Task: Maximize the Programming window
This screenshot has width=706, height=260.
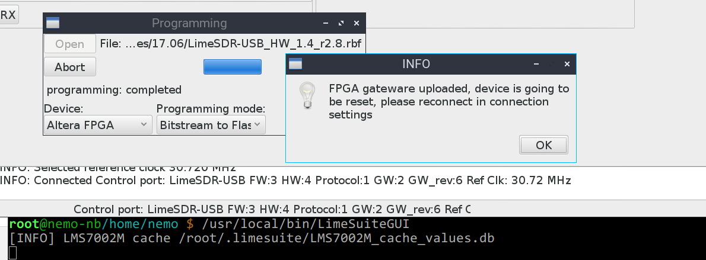Action: point(341,23)
